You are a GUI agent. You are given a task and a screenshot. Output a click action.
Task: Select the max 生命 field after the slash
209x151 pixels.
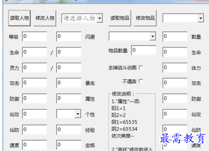69,52
